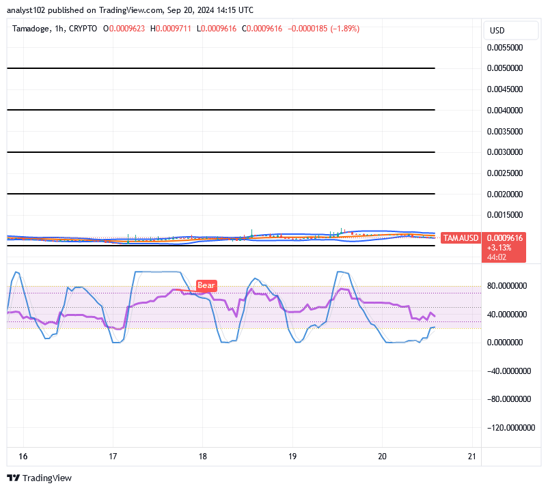Click date 18 on the time axis
Viewport: 548px width, 490px height.
[203, 457]
